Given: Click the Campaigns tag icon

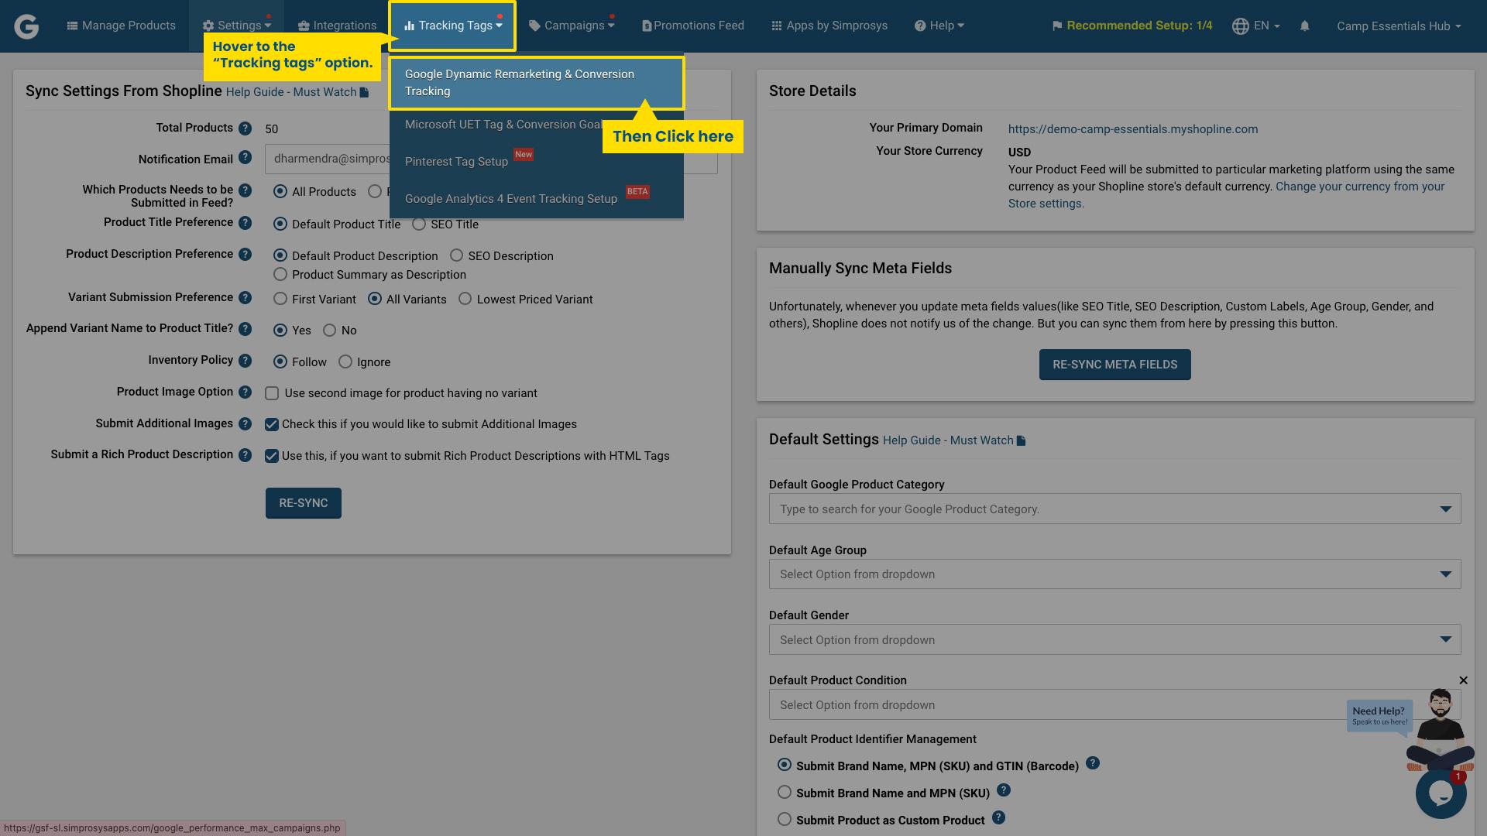Looking at the screenshot, I should tap(534, 25).
